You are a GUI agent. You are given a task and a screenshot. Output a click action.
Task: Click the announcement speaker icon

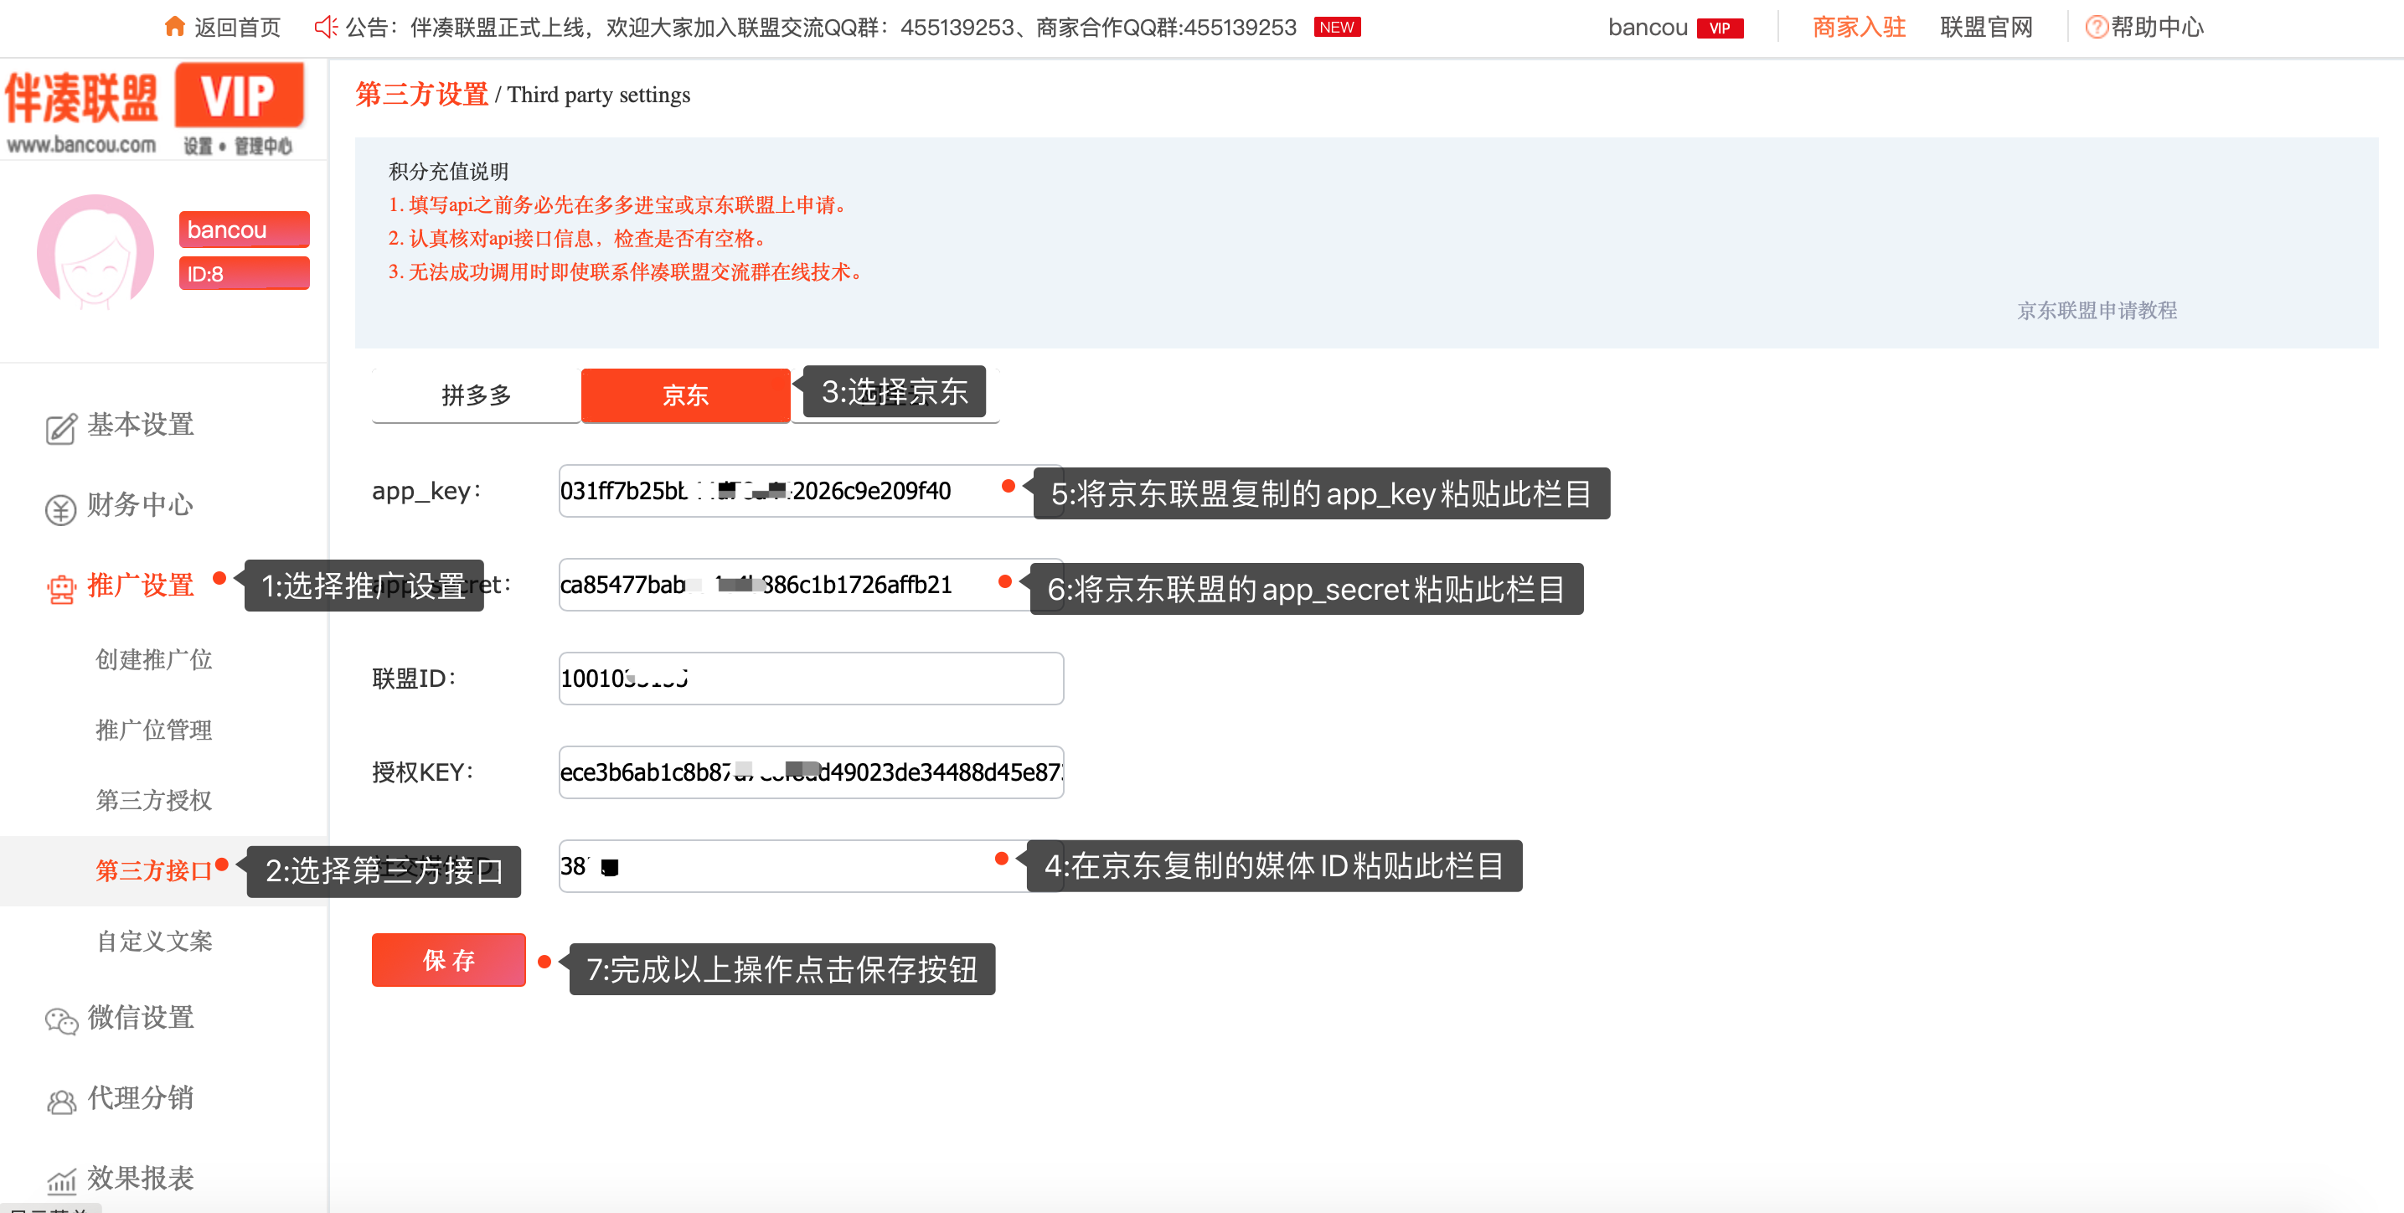point(326,27)
